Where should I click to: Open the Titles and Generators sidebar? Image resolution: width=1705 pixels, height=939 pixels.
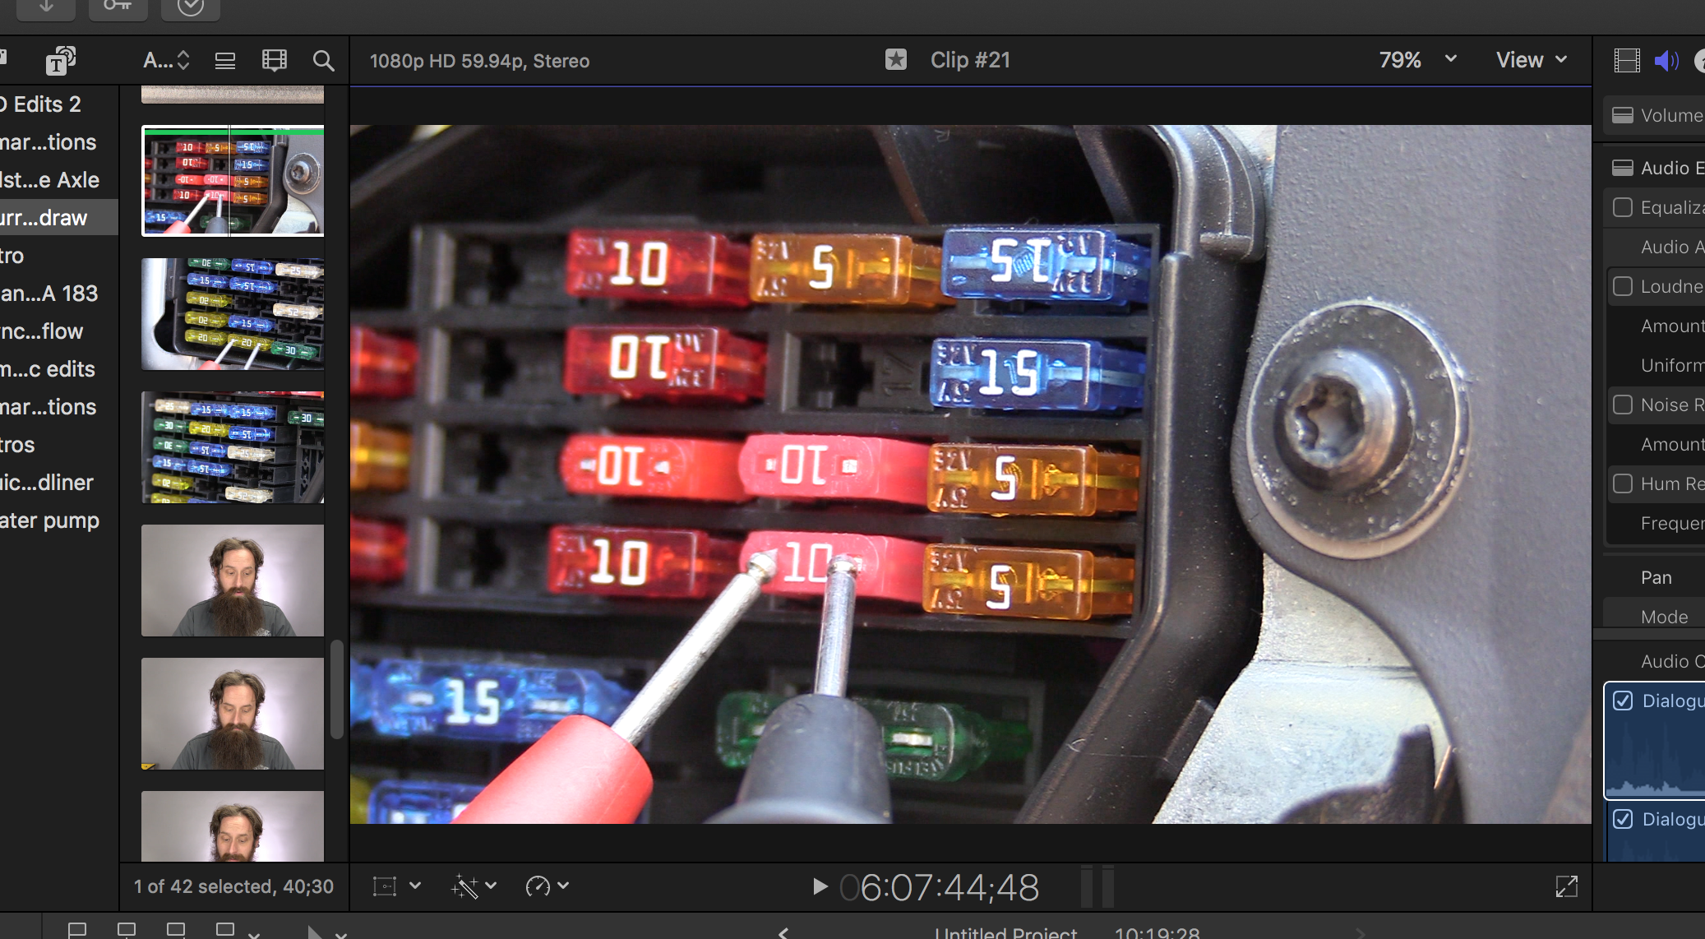click(x=60, y=61)
